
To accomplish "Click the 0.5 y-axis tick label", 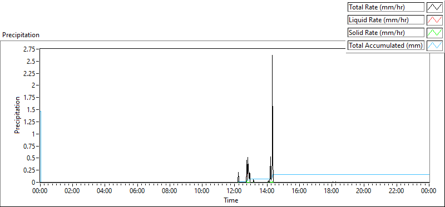I will 31,158.
